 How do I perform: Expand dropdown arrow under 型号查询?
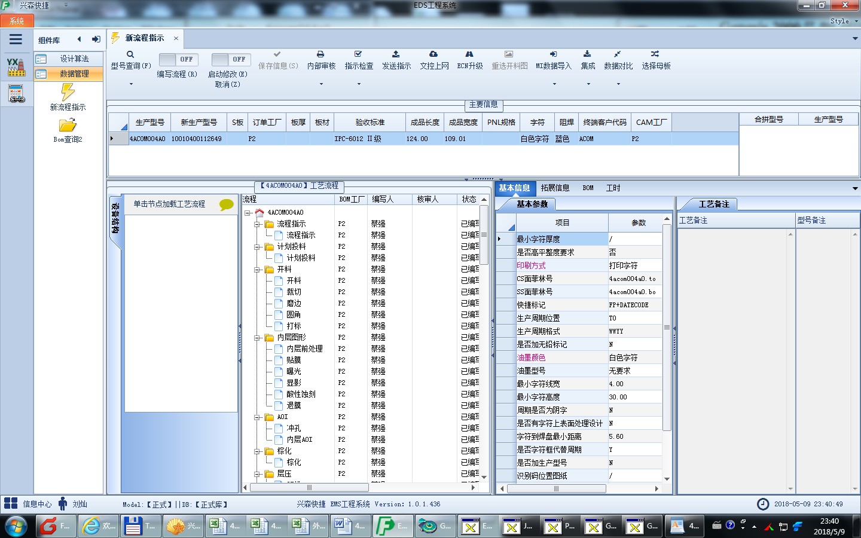coord(131,84)
